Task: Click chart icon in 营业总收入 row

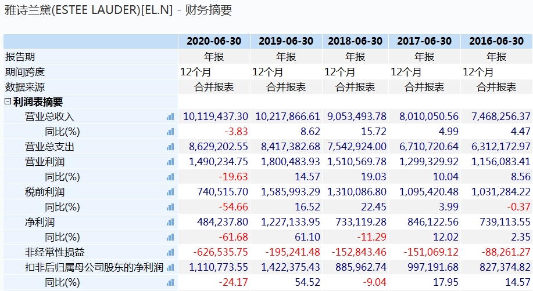Action: (x=170, y=117)
